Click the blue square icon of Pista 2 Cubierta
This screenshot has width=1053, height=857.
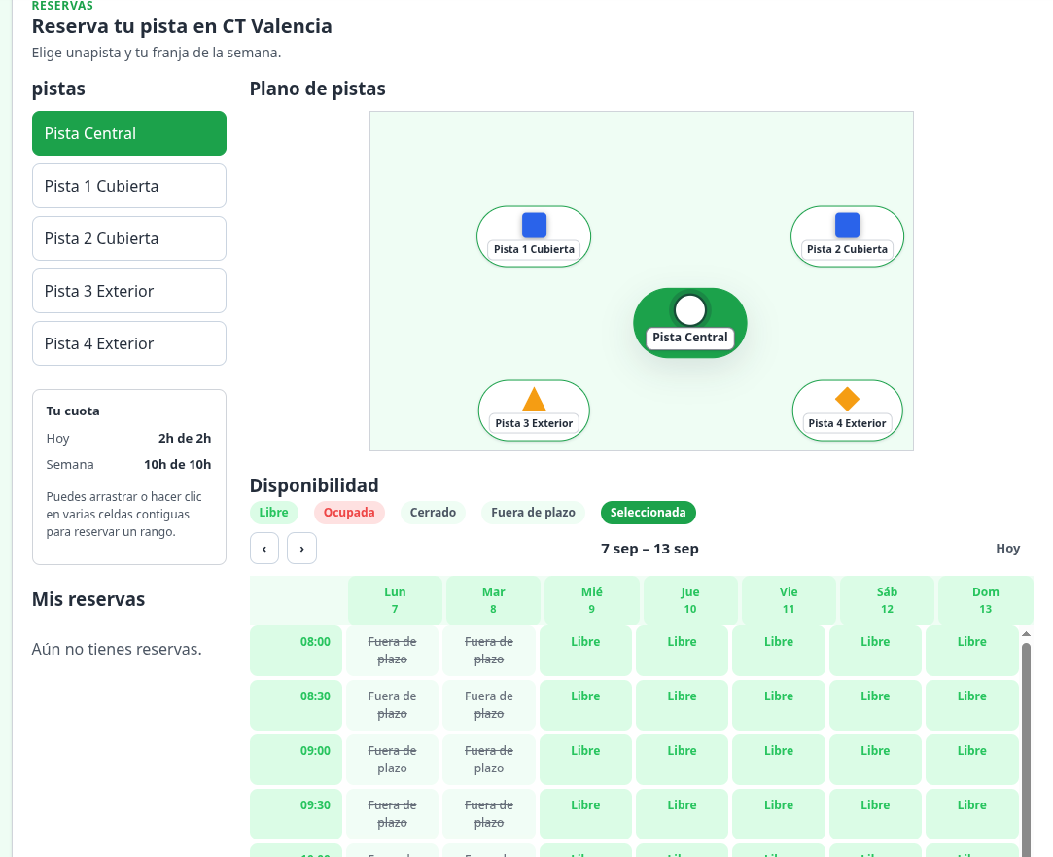click(x=847, y=225)
